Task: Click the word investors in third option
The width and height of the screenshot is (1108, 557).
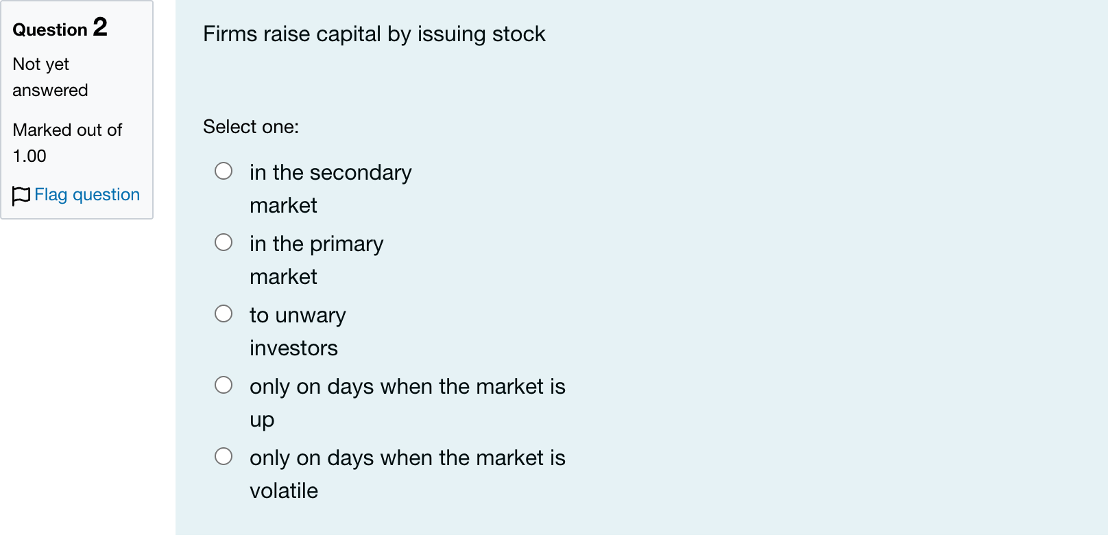Action: pyautogui.click(x=293, y=348)
